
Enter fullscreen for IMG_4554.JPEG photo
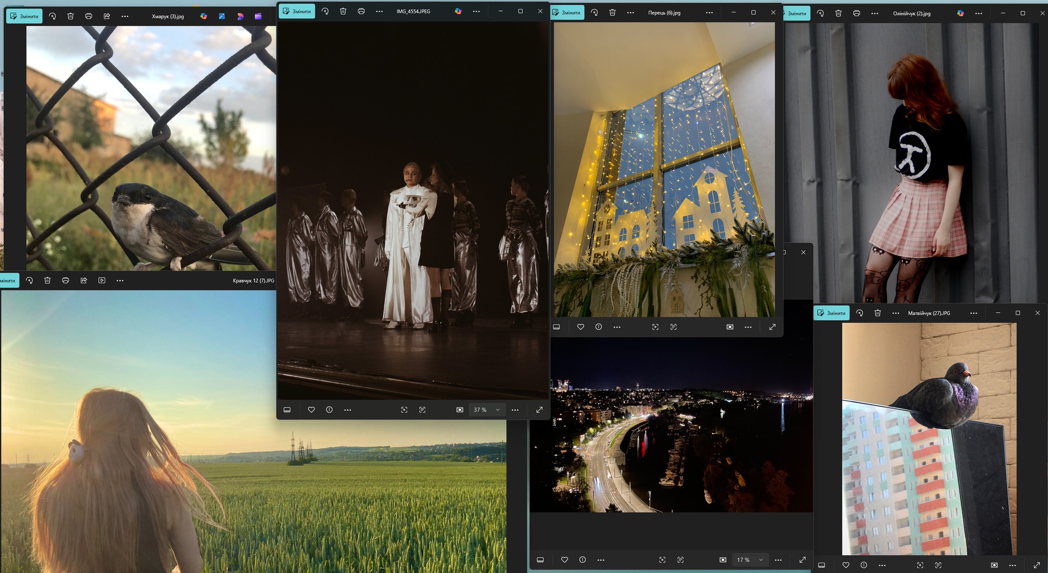click(x=539, y=410)
